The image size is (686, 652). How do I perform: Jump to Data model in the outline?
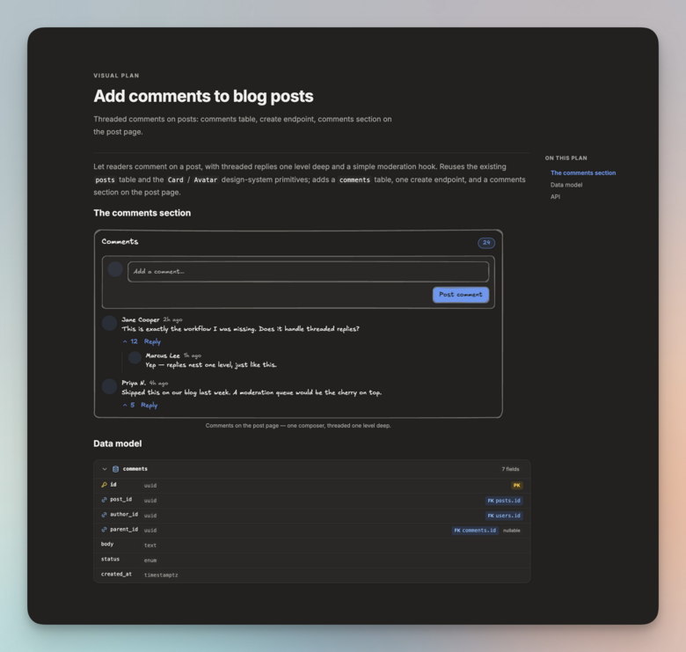tap(566, 185)
